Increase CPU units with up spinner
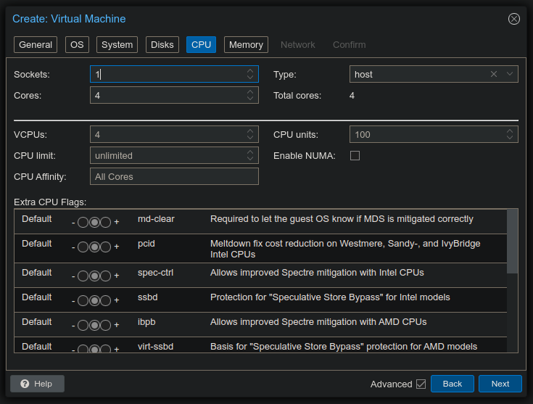 (x=511, y=131)
